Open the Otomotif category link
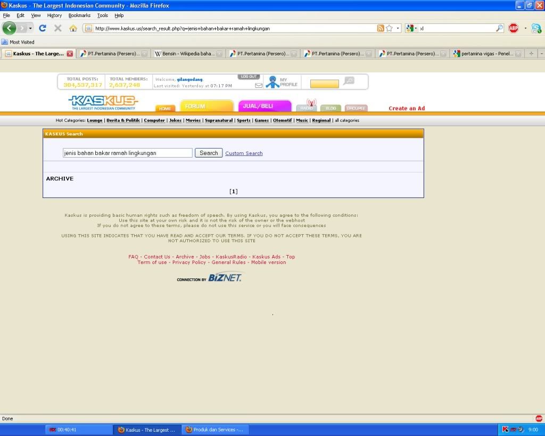545x436 pixels. coord(282,120)
